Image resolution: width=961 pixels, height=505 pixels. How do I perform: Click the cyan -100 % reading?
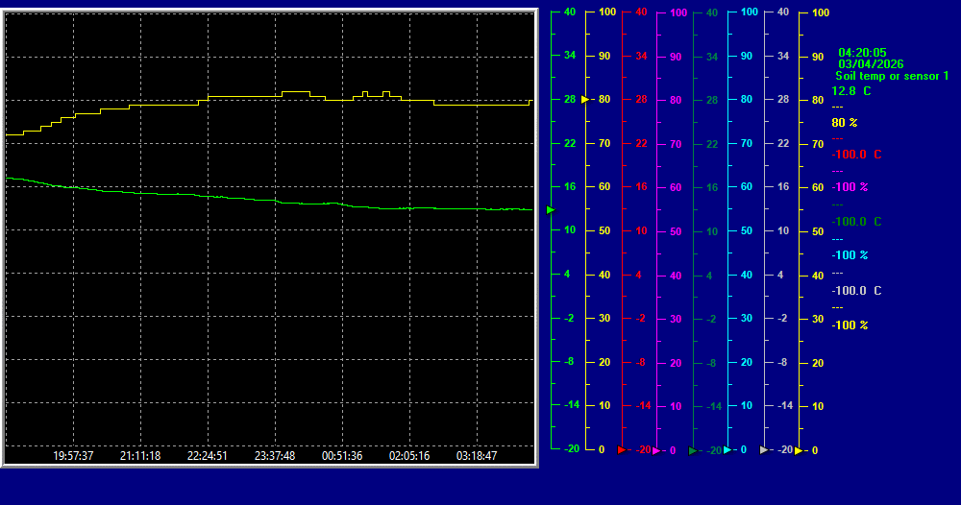pos(850,255)
